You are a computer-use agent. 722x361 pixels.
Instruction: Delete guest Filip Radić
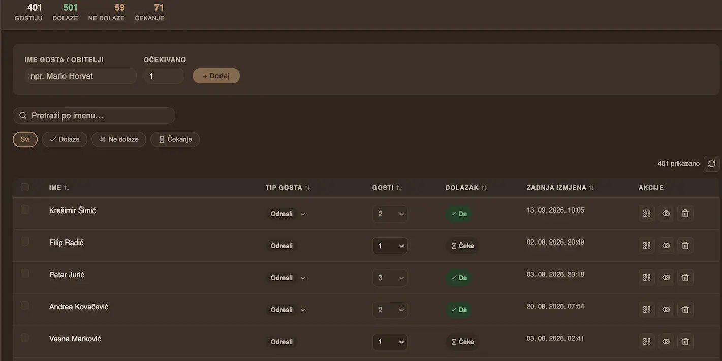click(685, 246)
